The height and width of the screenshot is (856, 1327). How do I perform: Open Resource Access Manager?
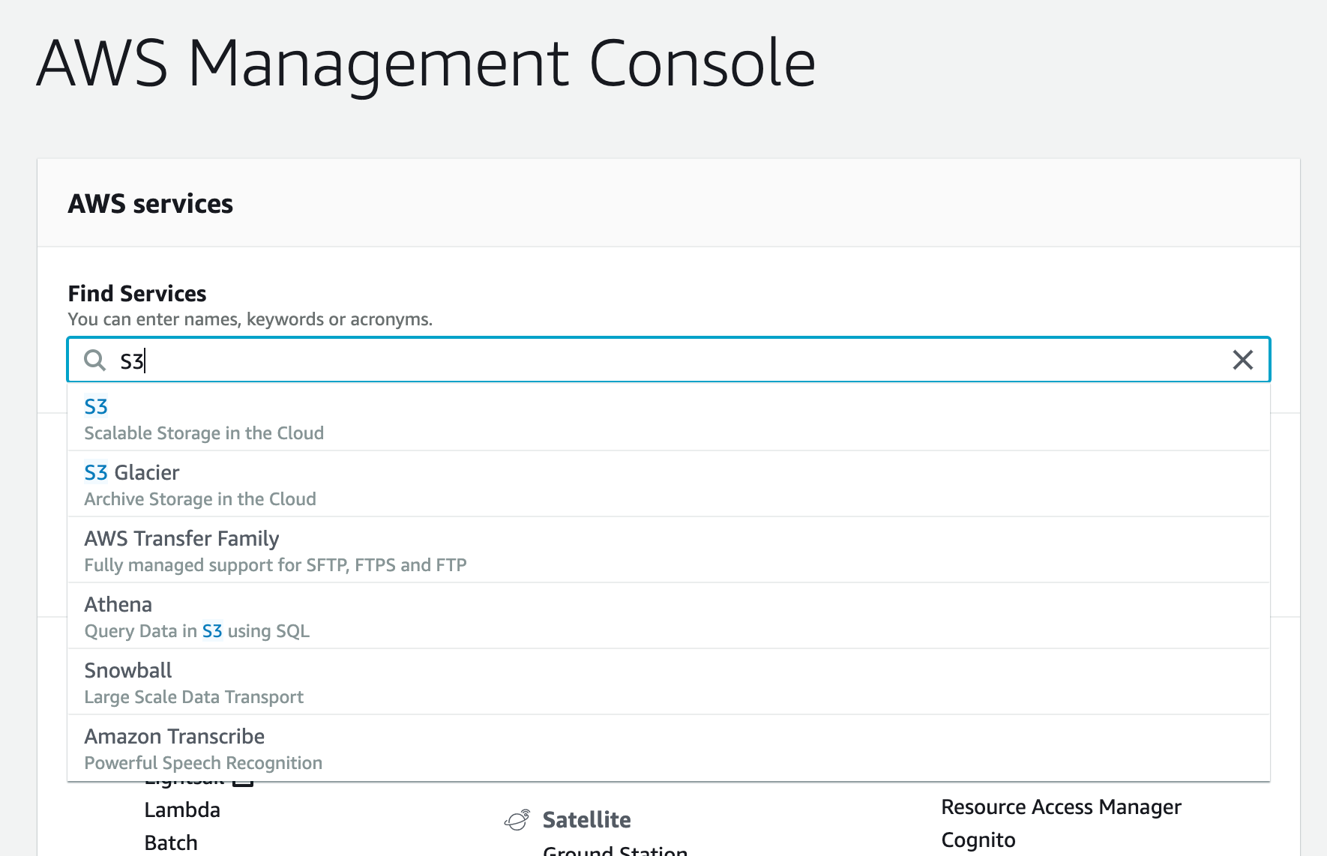(x=1061, y=807)
